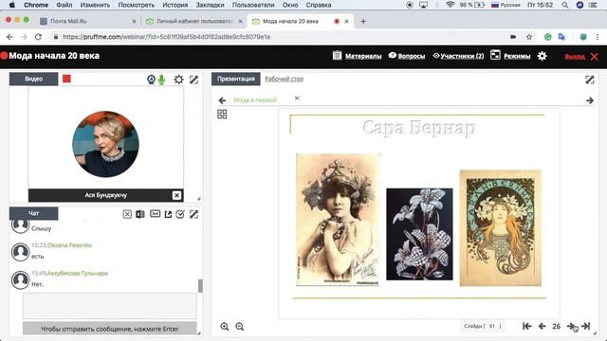607x341 pixels.
Task: Switch to the Рабочий стол tab
Action: tap(285, 79)
